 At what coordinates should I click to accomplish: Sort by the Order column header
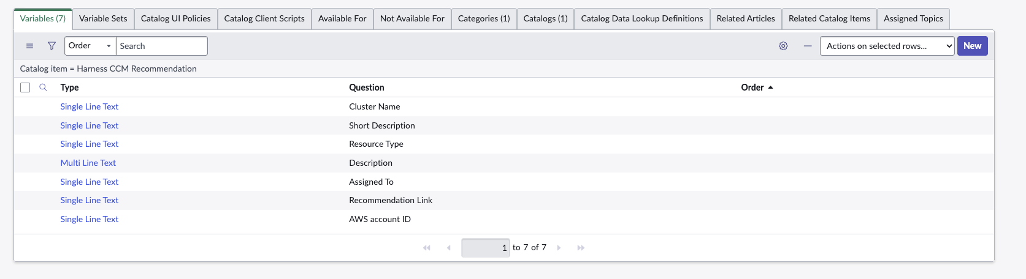tap(752, 87)
